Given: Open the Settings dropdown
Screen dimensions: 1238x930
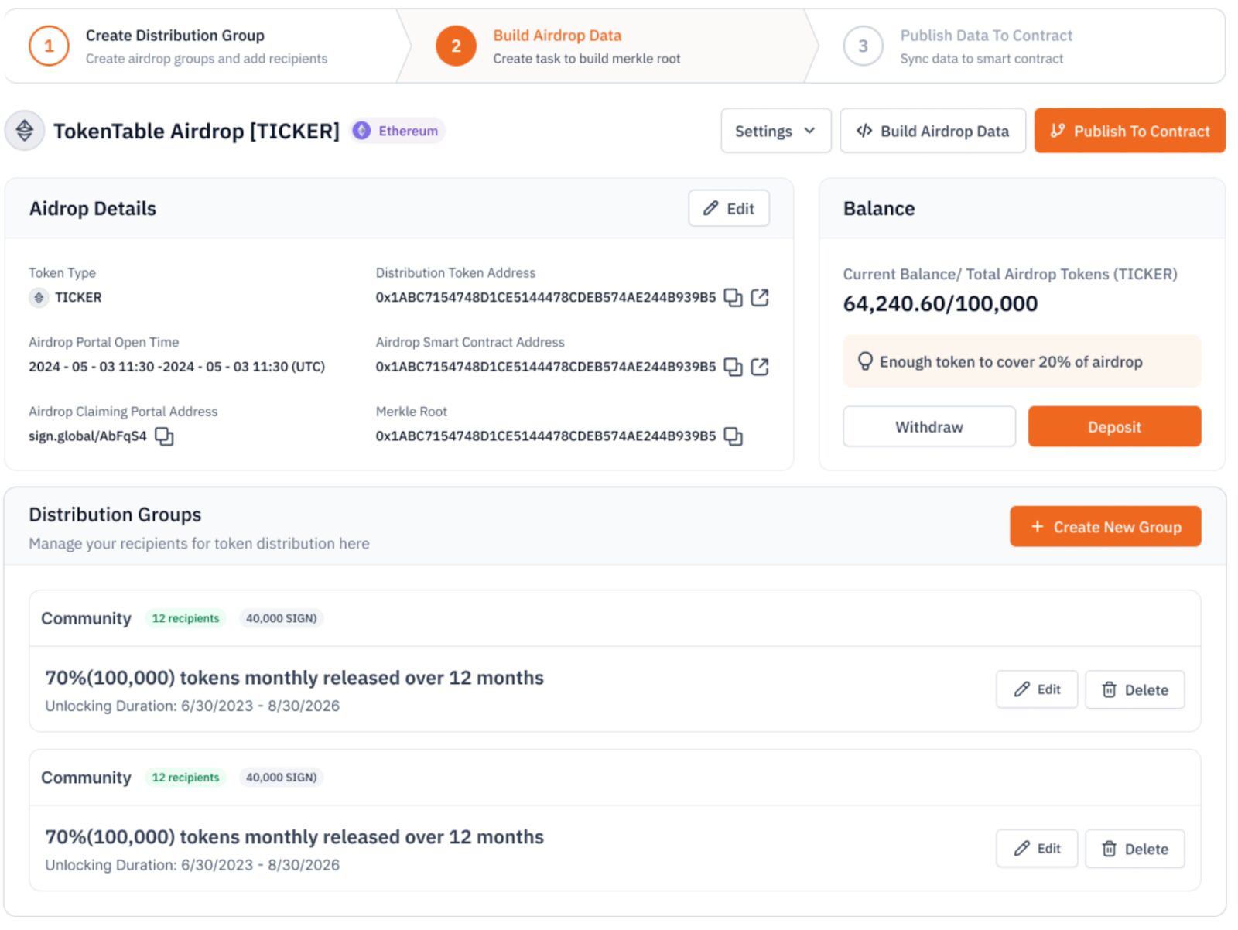Looking at the screenshot, I should point(775,131).
